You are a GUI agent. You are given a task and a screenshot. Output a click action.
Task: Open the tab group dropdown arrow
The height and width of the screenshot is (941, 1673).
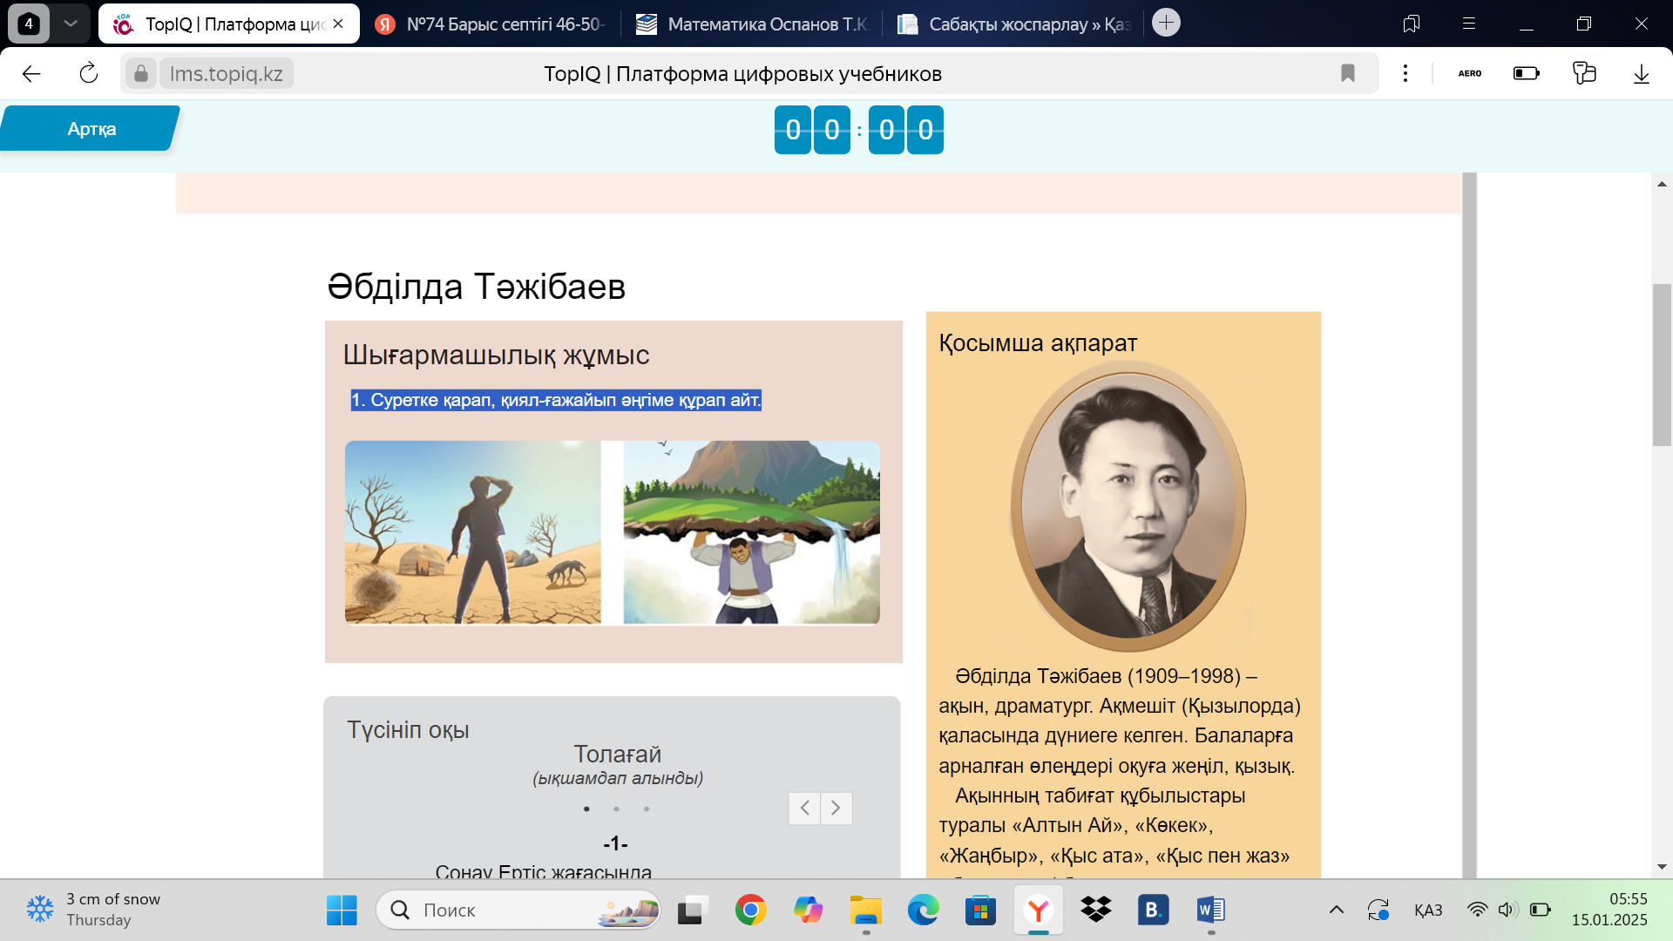[71, 24]
